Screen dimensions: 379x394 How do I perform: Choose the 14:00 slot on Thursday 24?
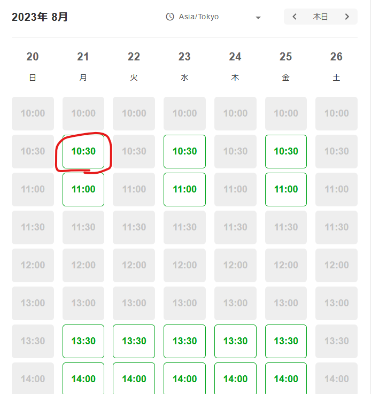coord(236,378)
